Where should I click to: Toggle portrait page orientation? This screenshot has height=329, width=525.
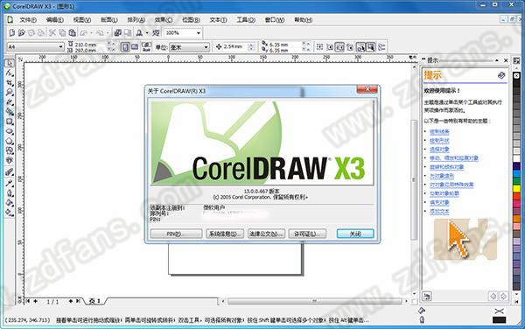[125, 47]
